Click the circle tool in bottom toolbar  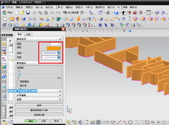[x=130, y=122]
